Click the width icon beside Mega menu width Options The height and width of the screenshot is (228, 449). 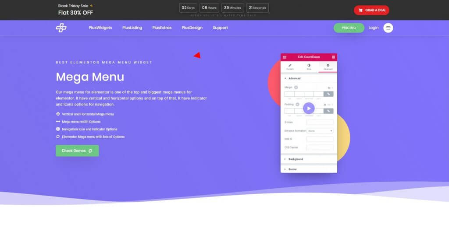click(x=58, y=121)
